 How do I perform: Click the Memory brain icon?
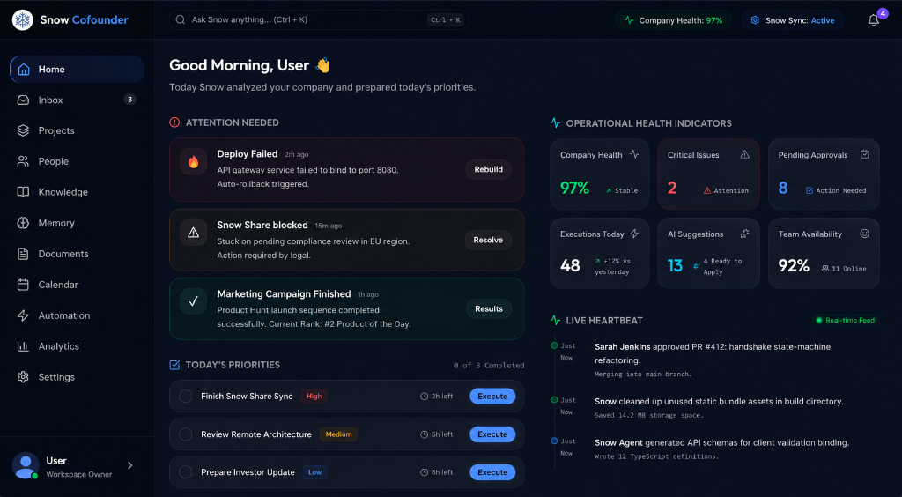[x=23, y=223]
